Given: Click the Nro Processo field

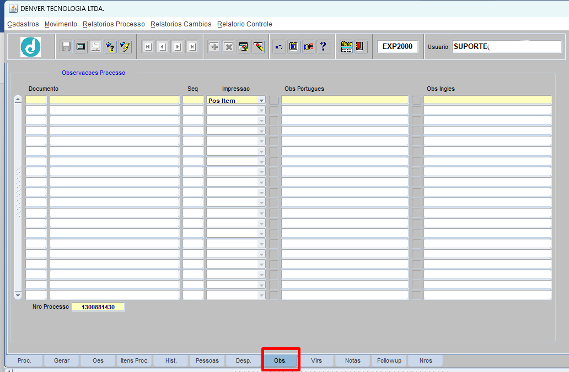Looking at the screenshot, I should 98,307.
